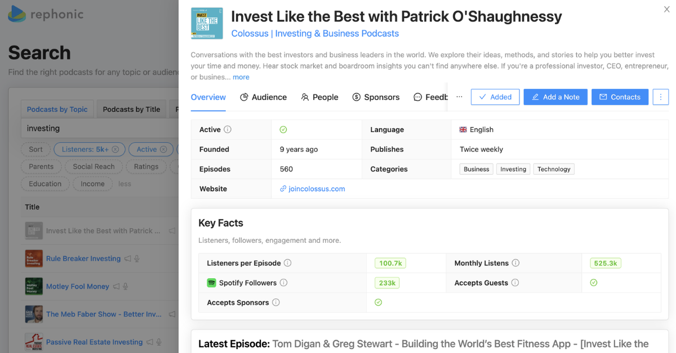
Task: Select the Podcasts by Title tab
Action: [x=131, y=110]
